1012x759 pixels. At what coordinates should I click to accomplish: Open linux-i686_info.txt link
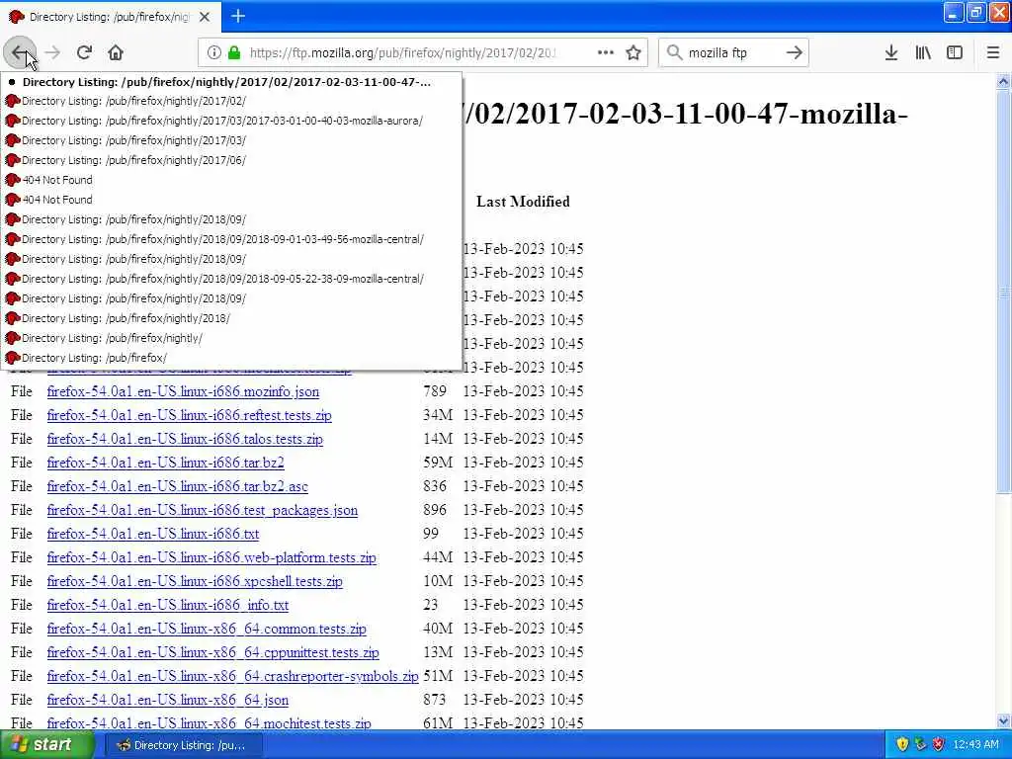168,606
